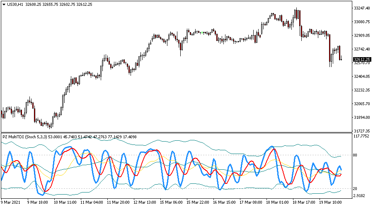Click the green candle in the price chart
This screenshot has width=373, height=207.
pyautogui.click(x=201, y=32)
